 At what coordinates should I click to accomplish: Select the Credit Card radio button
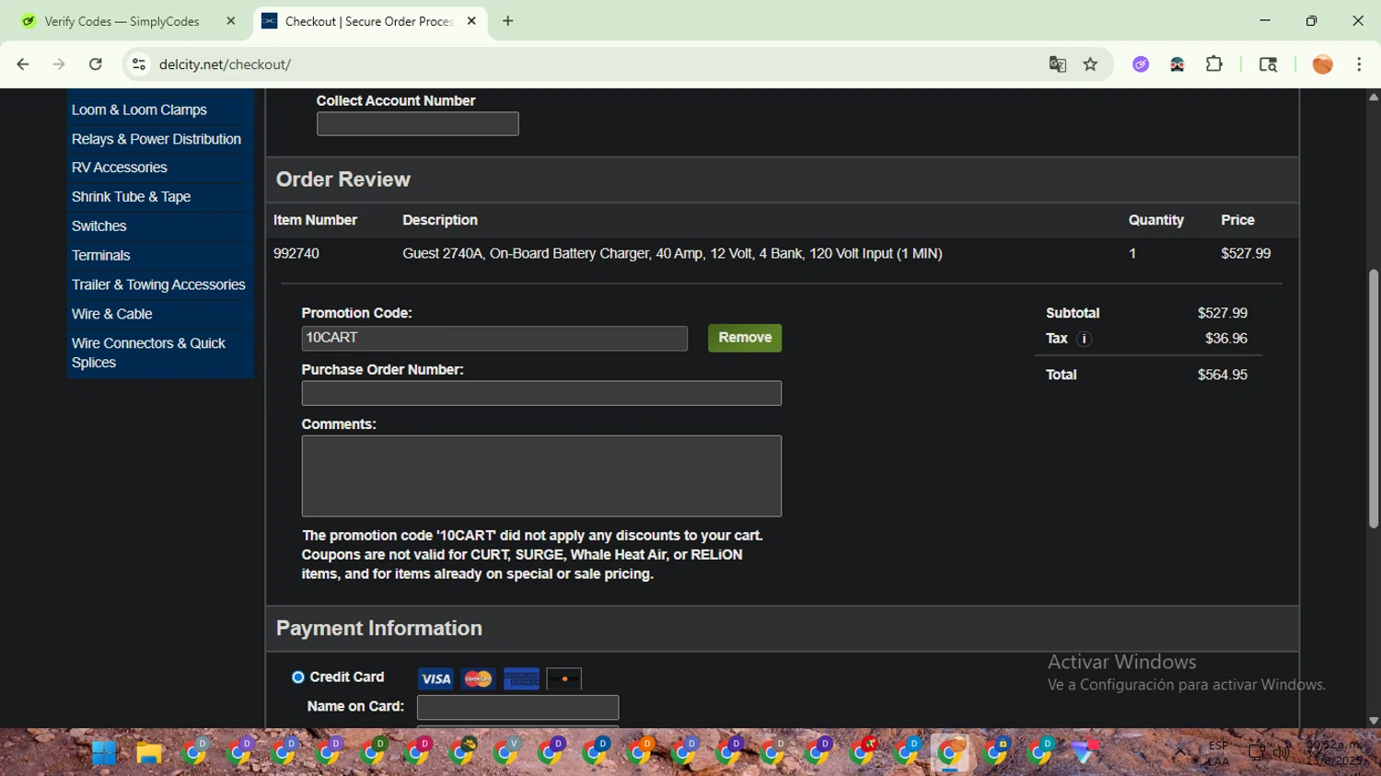click(x=298, y=678)
